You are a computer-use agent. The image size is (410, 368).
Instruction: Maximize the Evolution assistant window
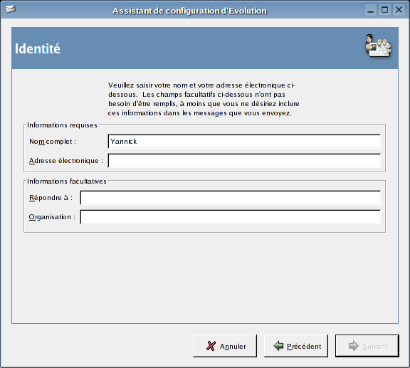[384, 10]
